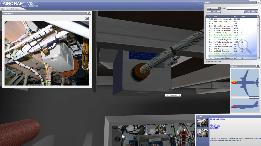Click the X2 zoom button in Media Viewer

point(87,18)
